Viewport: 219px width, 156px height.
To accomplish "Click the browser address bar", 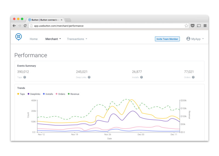I will (x=107, y=26).
